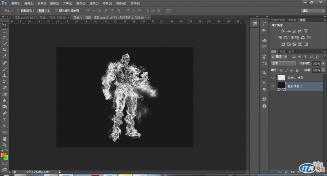Switch to the 色階分佈圖 panel tab
327x176 pixels.
pos(279,19)
